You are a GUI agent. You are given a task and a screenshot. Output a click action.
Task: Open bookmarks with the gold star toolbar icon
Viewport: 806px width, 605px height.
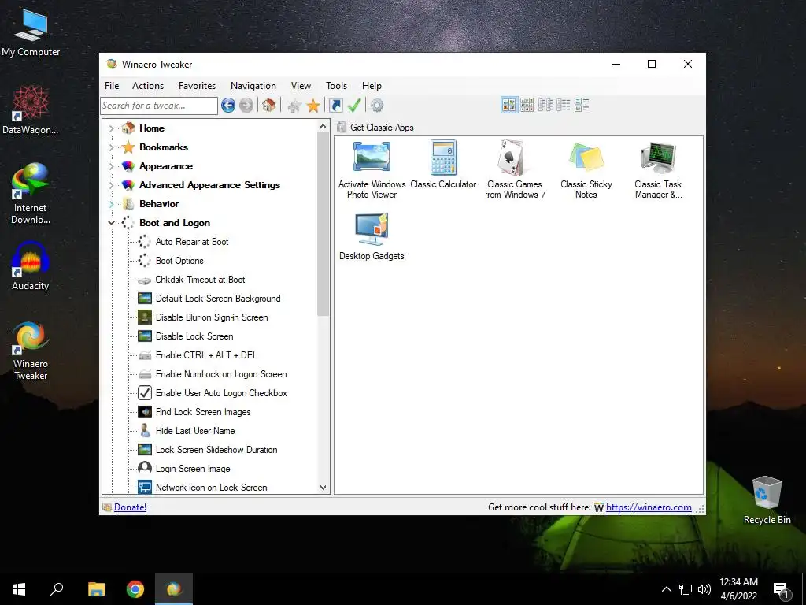313,106
